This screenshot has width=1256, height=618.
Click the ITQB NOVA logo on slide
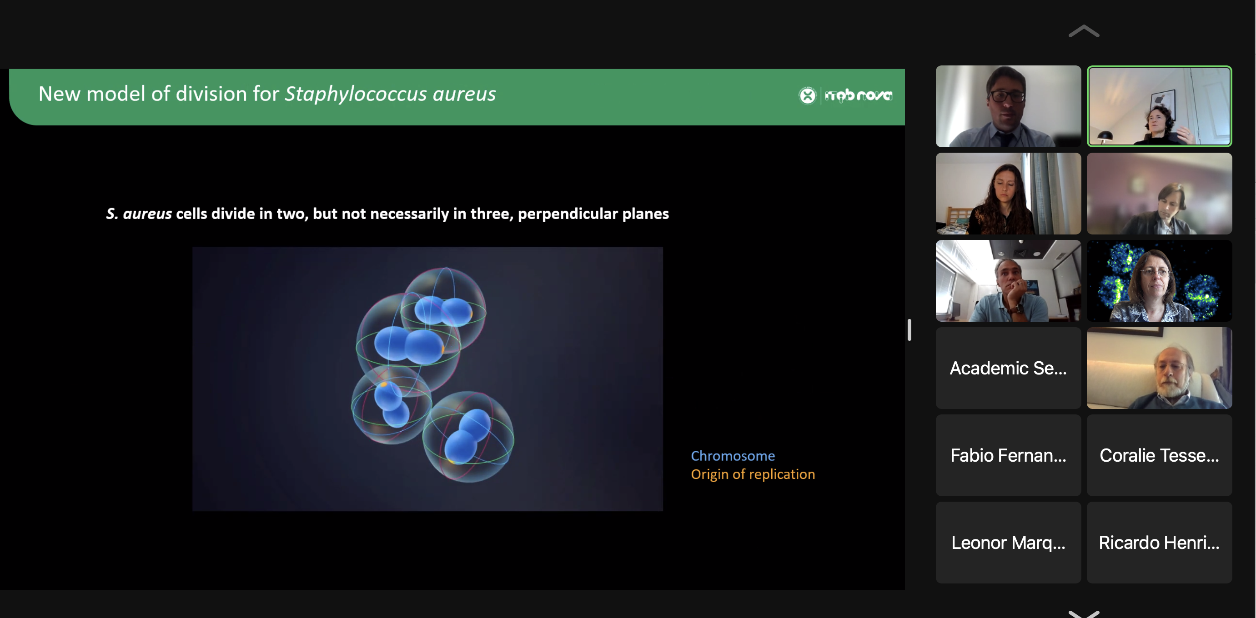coord(846,95)
